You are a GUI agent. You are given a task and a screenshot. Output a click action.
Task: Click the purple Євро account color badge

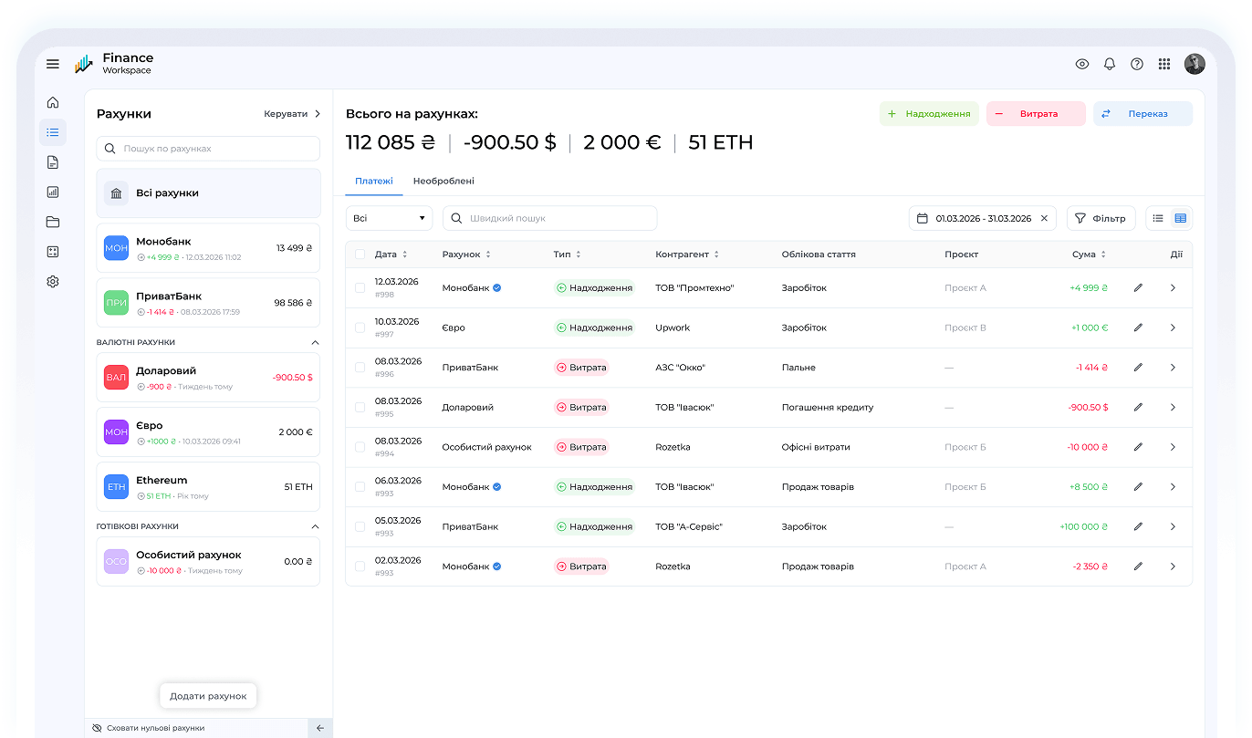(116, 432)
